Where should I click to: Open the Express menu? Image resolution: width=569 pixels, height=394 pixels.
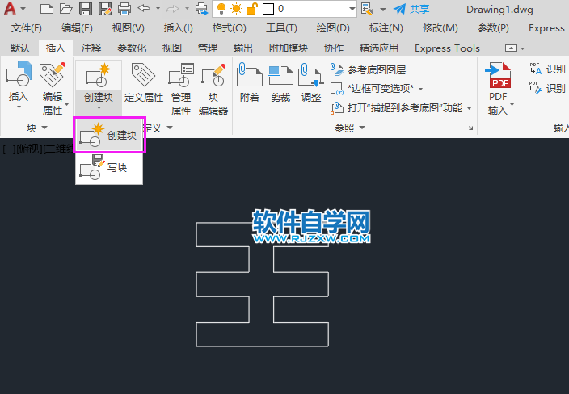546,28
